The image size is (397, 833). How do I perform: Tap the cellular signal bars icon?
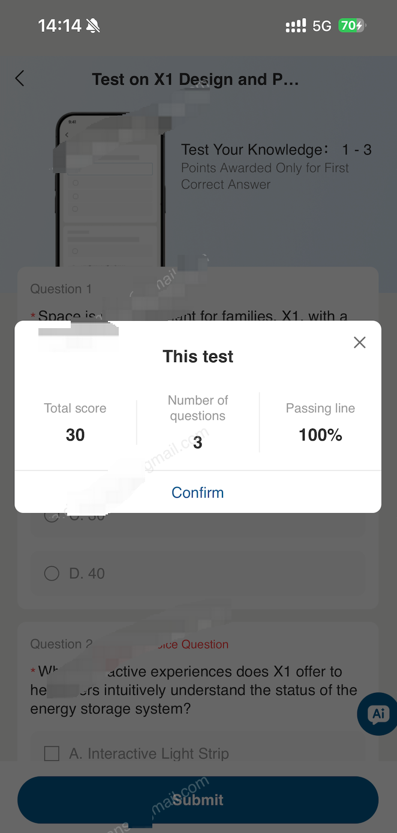point(296,26)
